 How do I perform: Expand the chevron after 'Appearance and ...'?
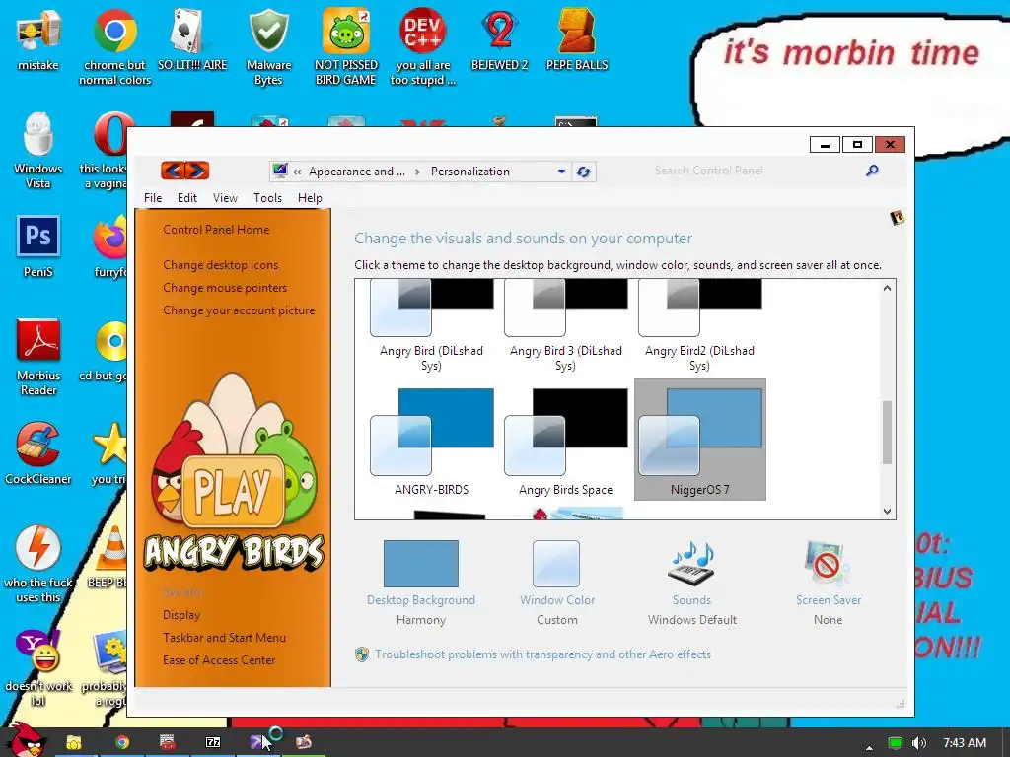pyautogui.click(x=417, y=172)
